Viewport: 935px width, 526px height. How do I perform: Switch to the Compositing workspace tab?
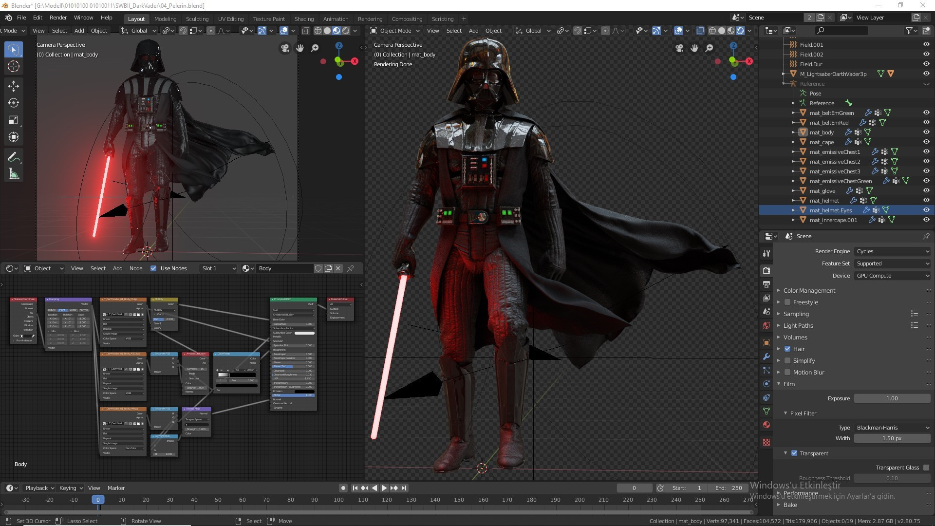407,19
